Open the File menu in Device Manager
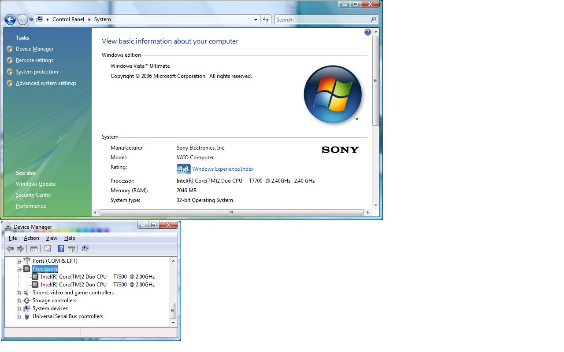This screenshot has width=564, height=352. pyautogui.click(x=13, y=238)
